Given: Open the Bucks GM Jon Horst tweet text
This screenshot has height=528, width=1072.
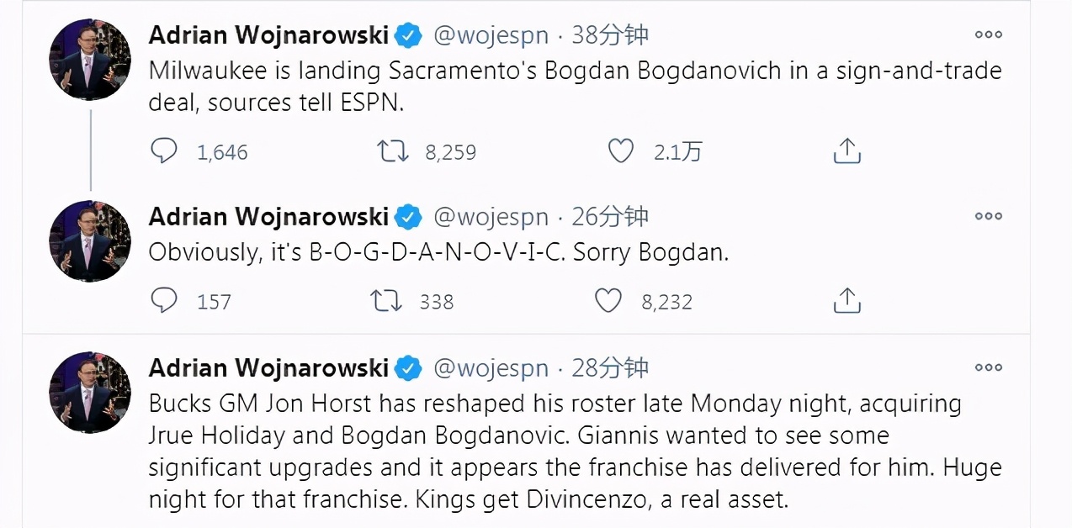Looking at the screenshot, I should 555,451.
